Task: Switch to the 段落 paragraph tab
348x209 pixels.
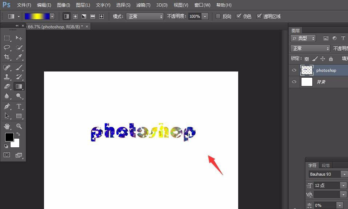Action: click(325, 165)
